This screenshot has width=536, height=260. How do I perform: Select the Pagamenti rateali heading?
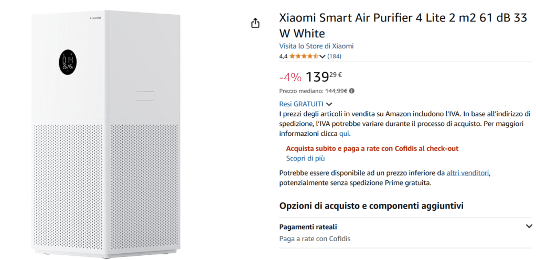(x=308, y=227)
